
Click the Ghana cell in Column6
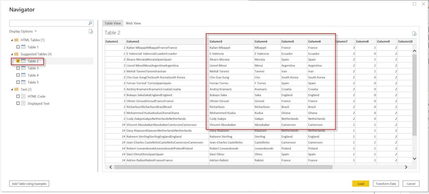pyautogui.click(x=321, y=113)
